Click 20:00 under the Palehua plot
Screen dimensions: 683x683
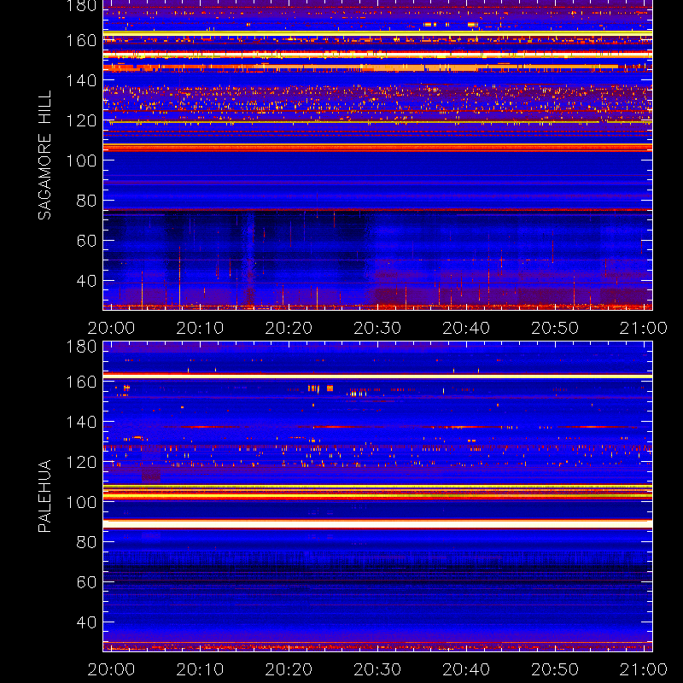[112, 669]
